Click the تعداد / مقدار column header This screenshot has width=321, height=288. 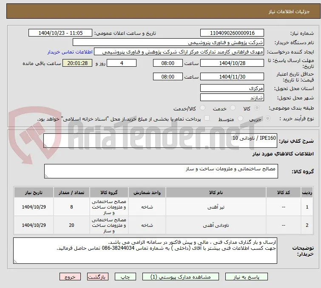coord(71,192)
